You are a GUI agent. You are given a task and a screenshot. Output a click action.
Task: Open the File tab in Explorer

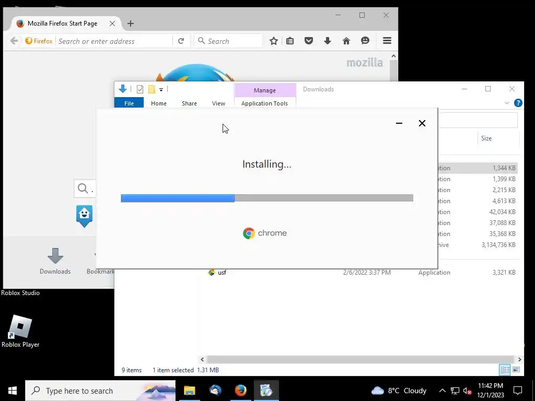pos(129,103)
